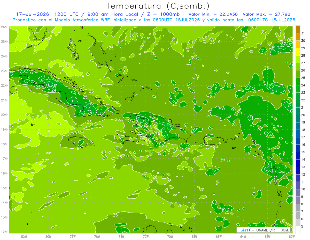
Task: Click the 5 value on the color scale
Action: point(302,227)
